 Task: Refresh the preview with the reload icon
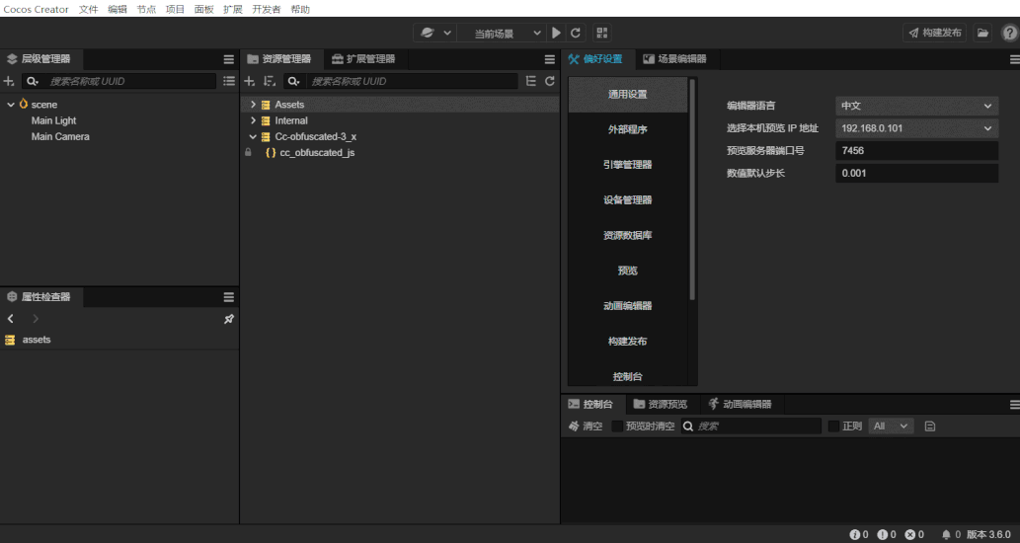pos(576,33)
